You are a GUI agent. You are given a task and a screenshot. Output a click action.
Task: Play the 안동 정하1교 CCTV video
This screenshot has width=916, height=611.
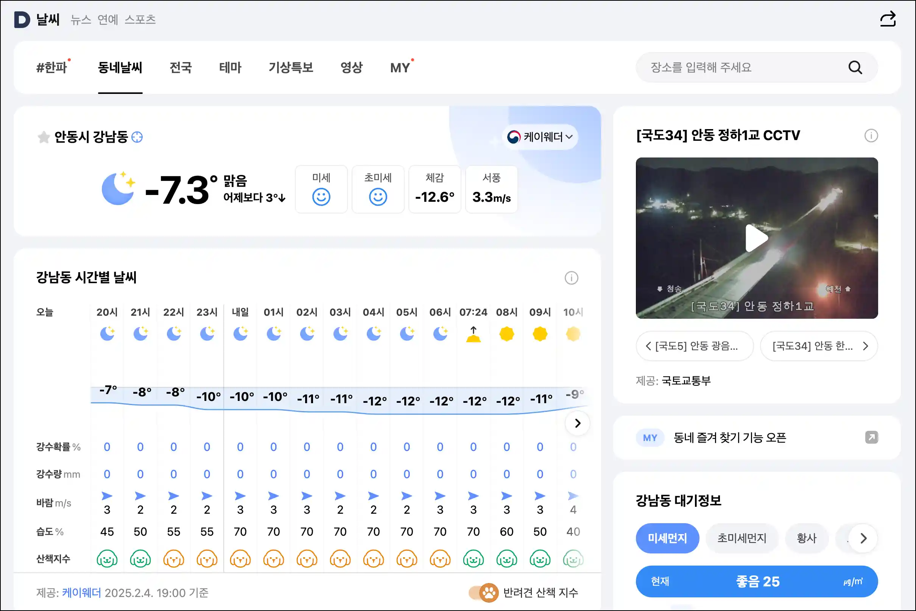[x=756, y=238]
